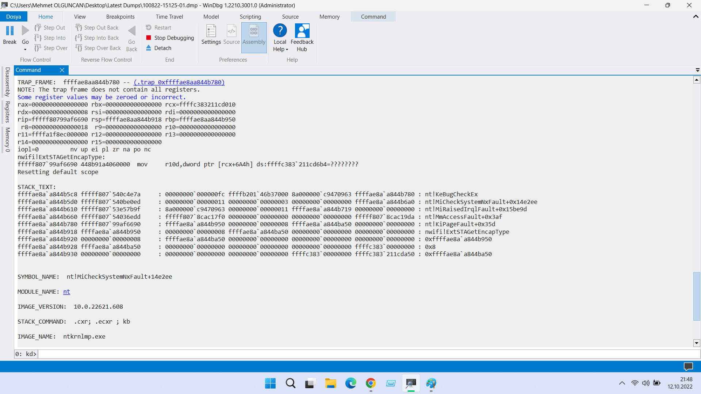Image resolution: width=701 pixels, height=394 pixels.
Task: Click the Step Out icon
Action: pyautogui.click(x=38, y=27)
